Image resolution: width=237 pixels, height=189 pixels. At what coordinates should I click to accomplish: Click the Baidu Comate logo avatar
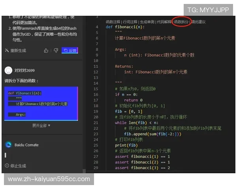tap(8, 145)
